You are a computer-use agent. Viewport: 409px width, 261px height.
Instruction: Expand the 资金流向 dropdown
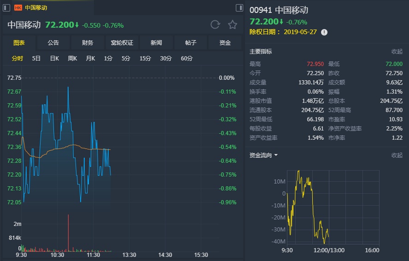[276, 155]
